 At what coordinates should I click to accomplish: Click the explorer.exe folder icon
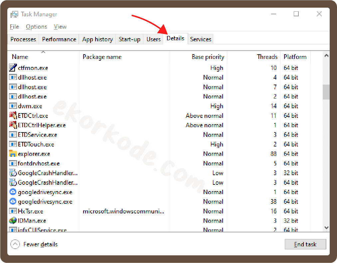click(13, 153)
